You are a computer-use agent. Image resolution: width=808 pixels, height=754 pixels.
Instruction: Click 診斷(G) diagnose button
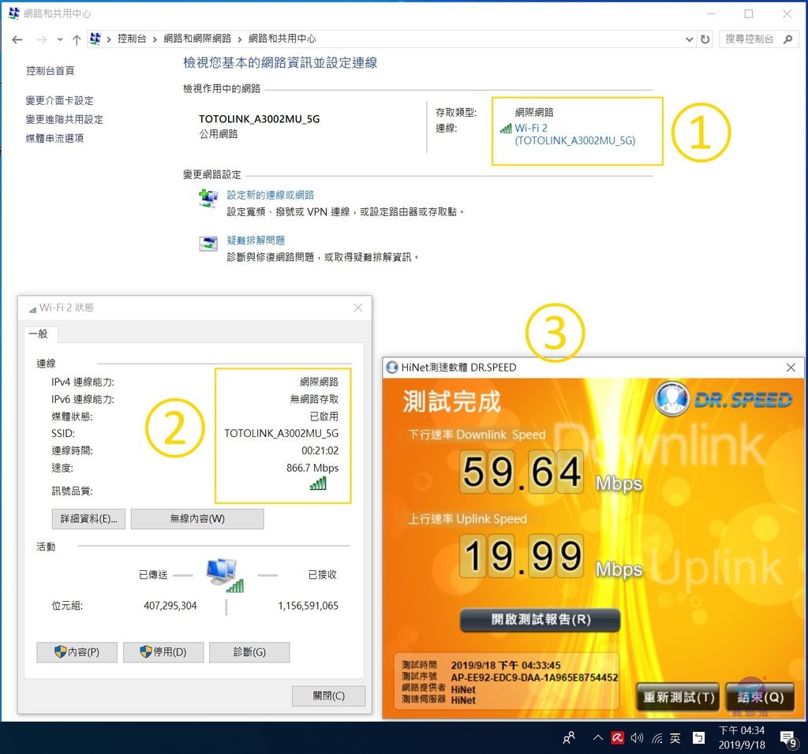[249, 652]
